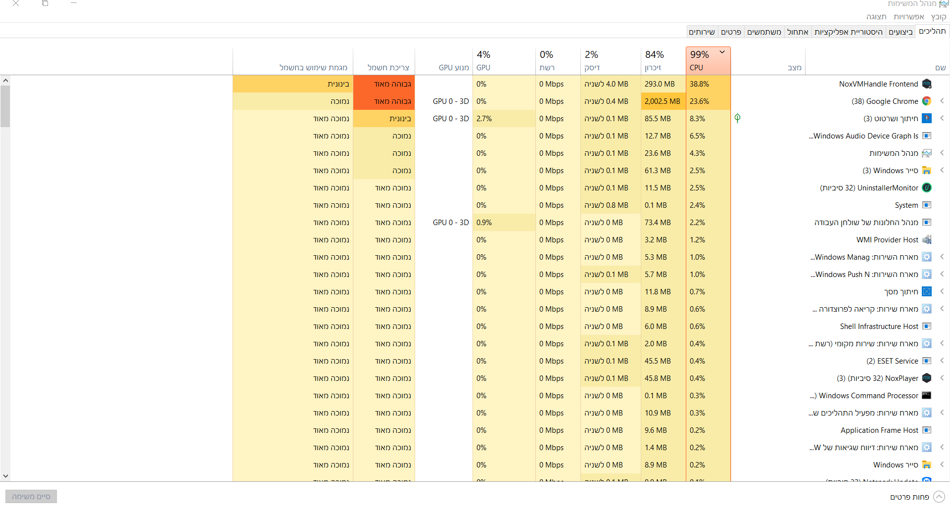Viewport: 950px width, 511px height.
Task: Switch to the משתמשים tab
Action: (x=764, y=32)
